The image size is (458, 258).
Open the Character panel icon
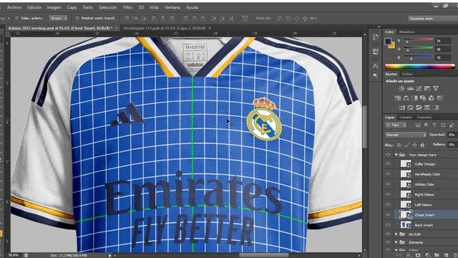[375, 66]
